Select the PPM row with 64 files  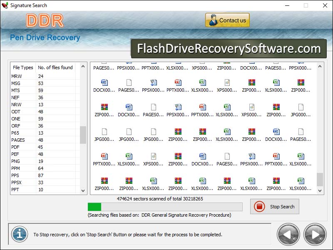[45, 168]
